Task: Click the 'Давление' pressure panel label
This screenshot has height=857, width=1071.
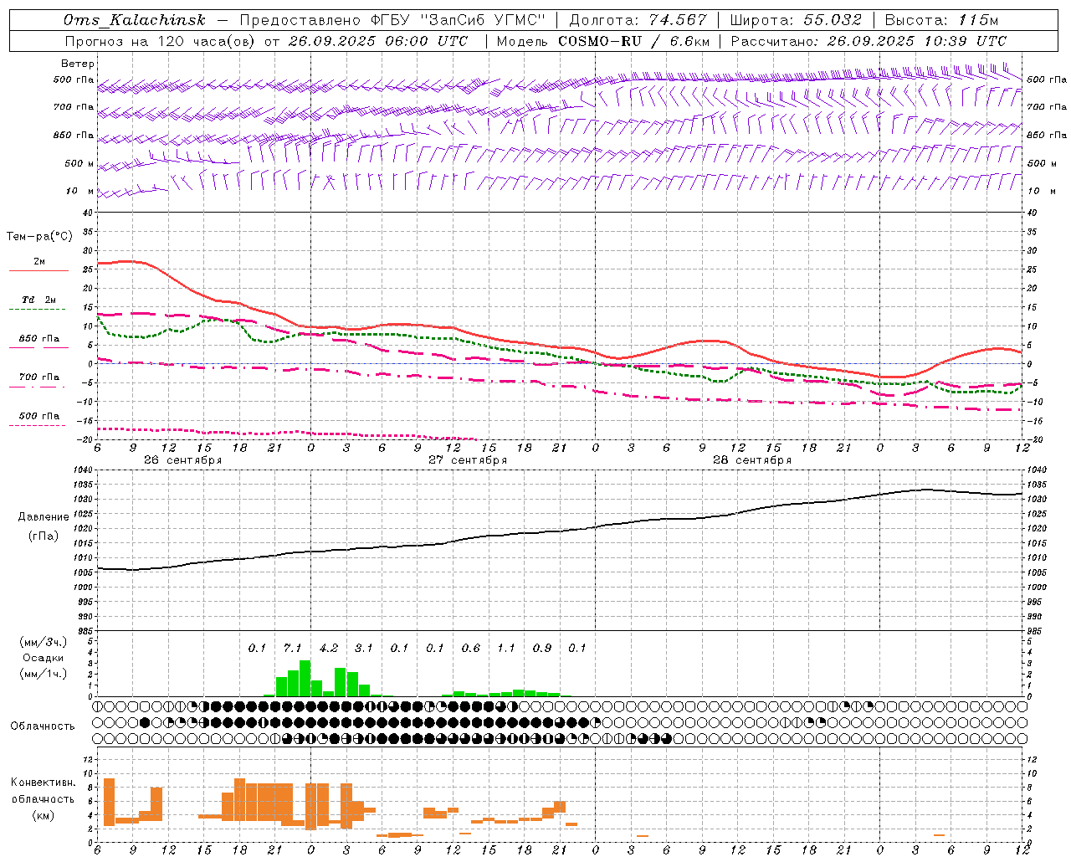Action: tap(44, 517)
